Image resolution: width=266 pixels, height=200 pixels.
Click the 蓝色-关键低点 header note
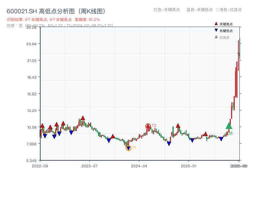(199, 10)
